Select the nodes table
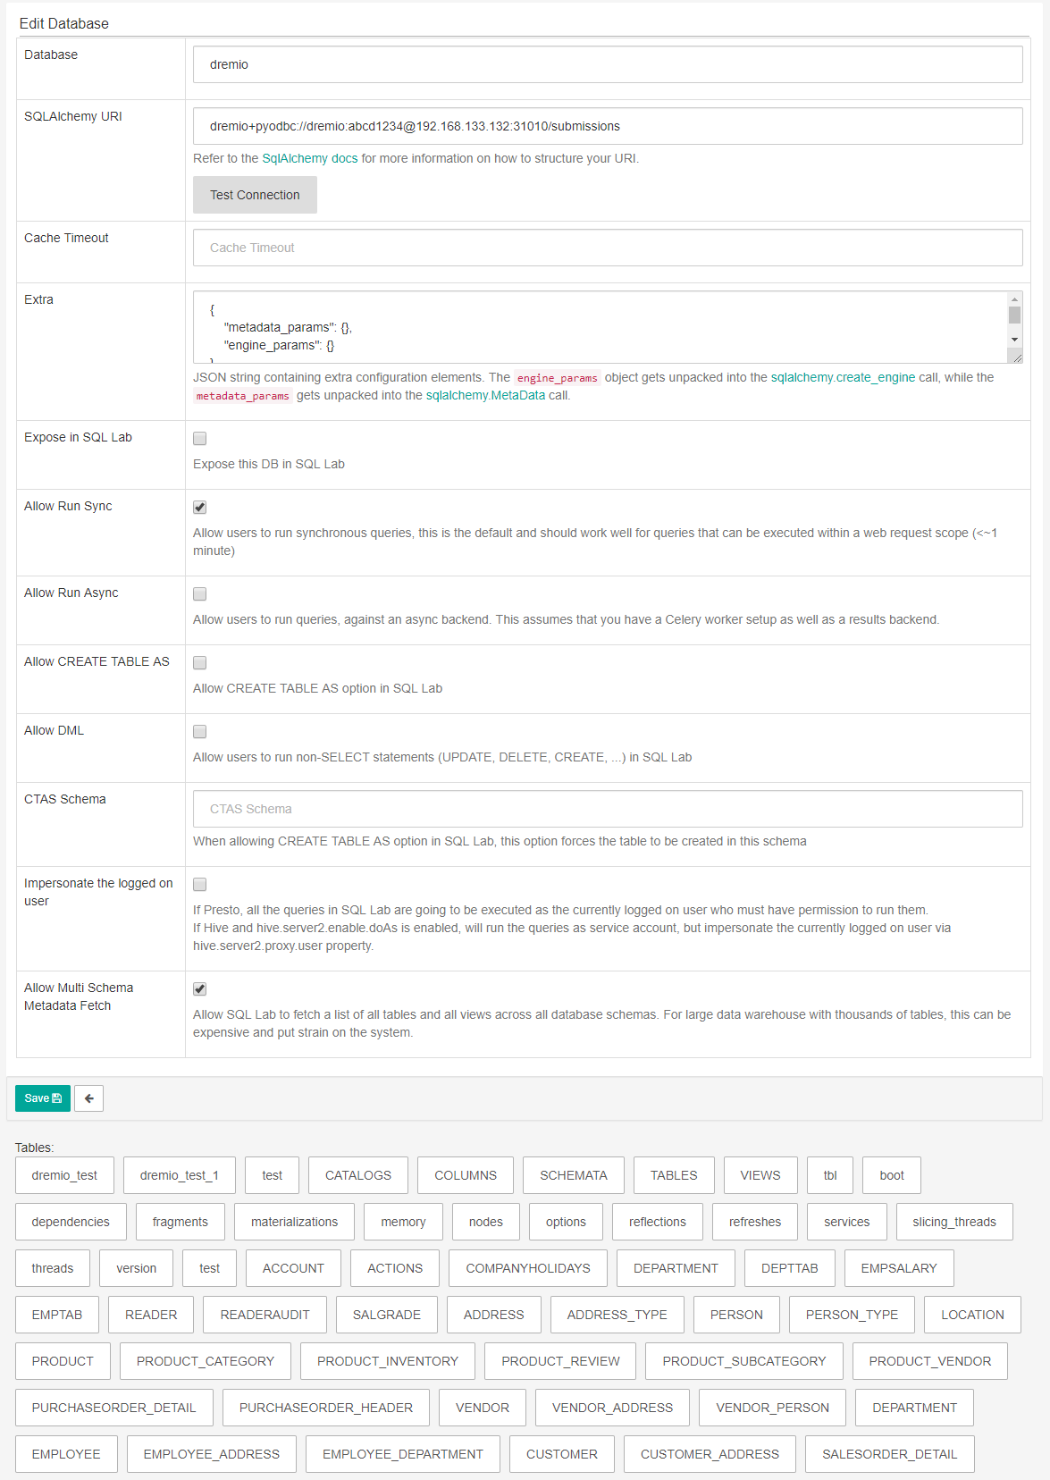This screenshot has width=1050, height=1480. (486, 1222)
